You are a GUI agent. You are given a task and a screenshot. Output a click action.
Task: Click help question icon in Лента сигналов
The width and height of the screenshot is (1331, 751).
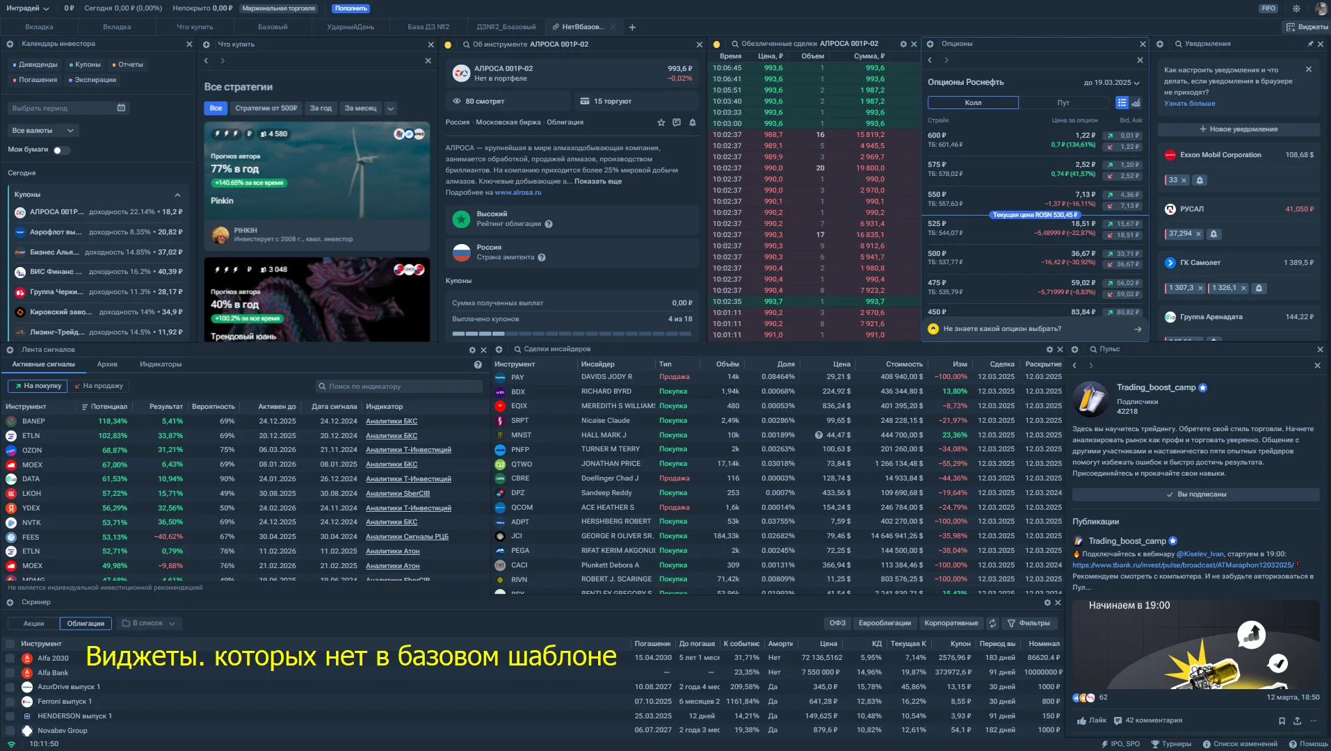[478, 364]
